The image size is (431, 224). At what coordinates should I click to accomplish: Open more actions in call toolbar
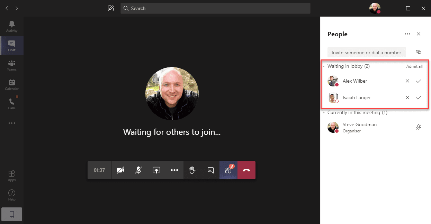(x=174, y=170)
